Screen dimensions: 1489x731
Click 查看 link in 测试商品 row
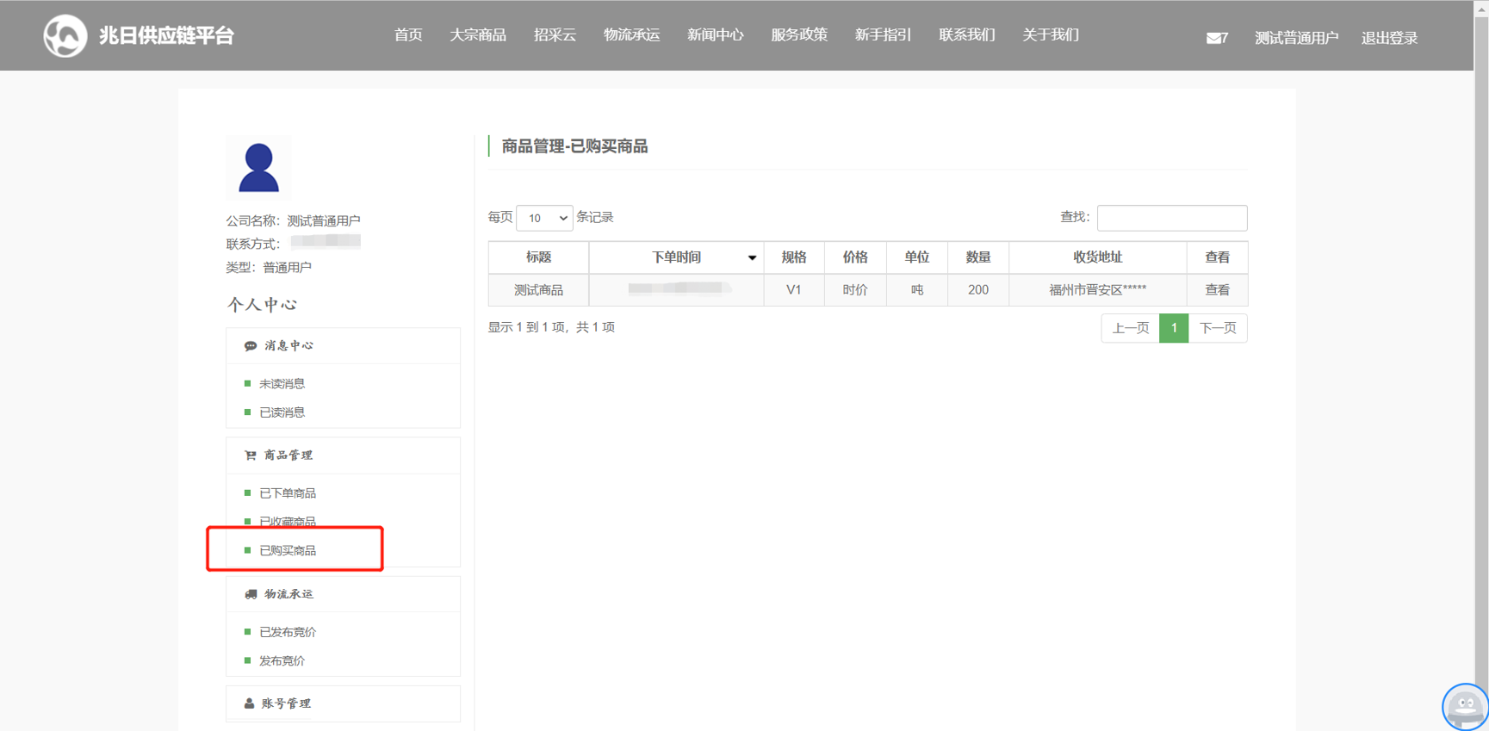click(x=1217, y=290)
